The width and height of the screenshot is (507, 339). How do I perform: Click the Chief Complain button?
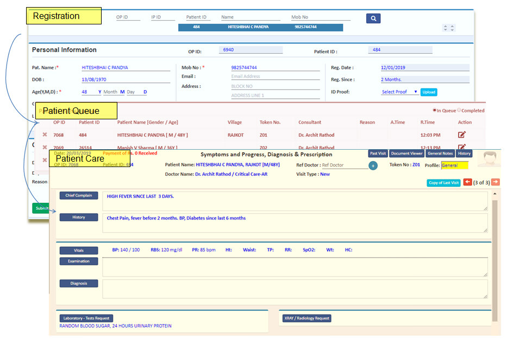pyautogui.click(x=79, y=195)
